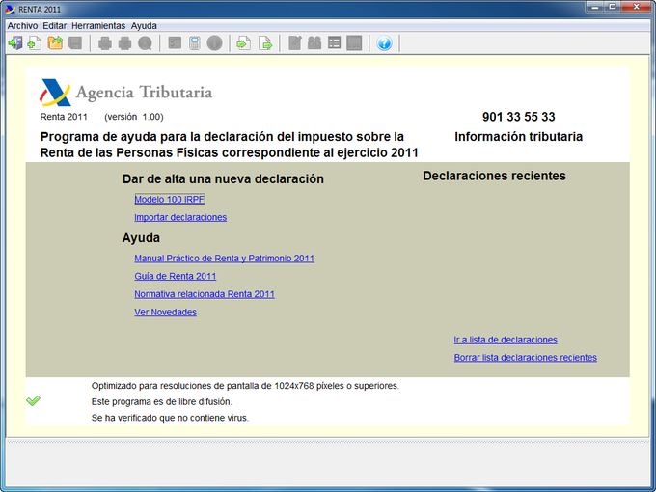Click the second printer icon in the toolbar

(124, 43)
